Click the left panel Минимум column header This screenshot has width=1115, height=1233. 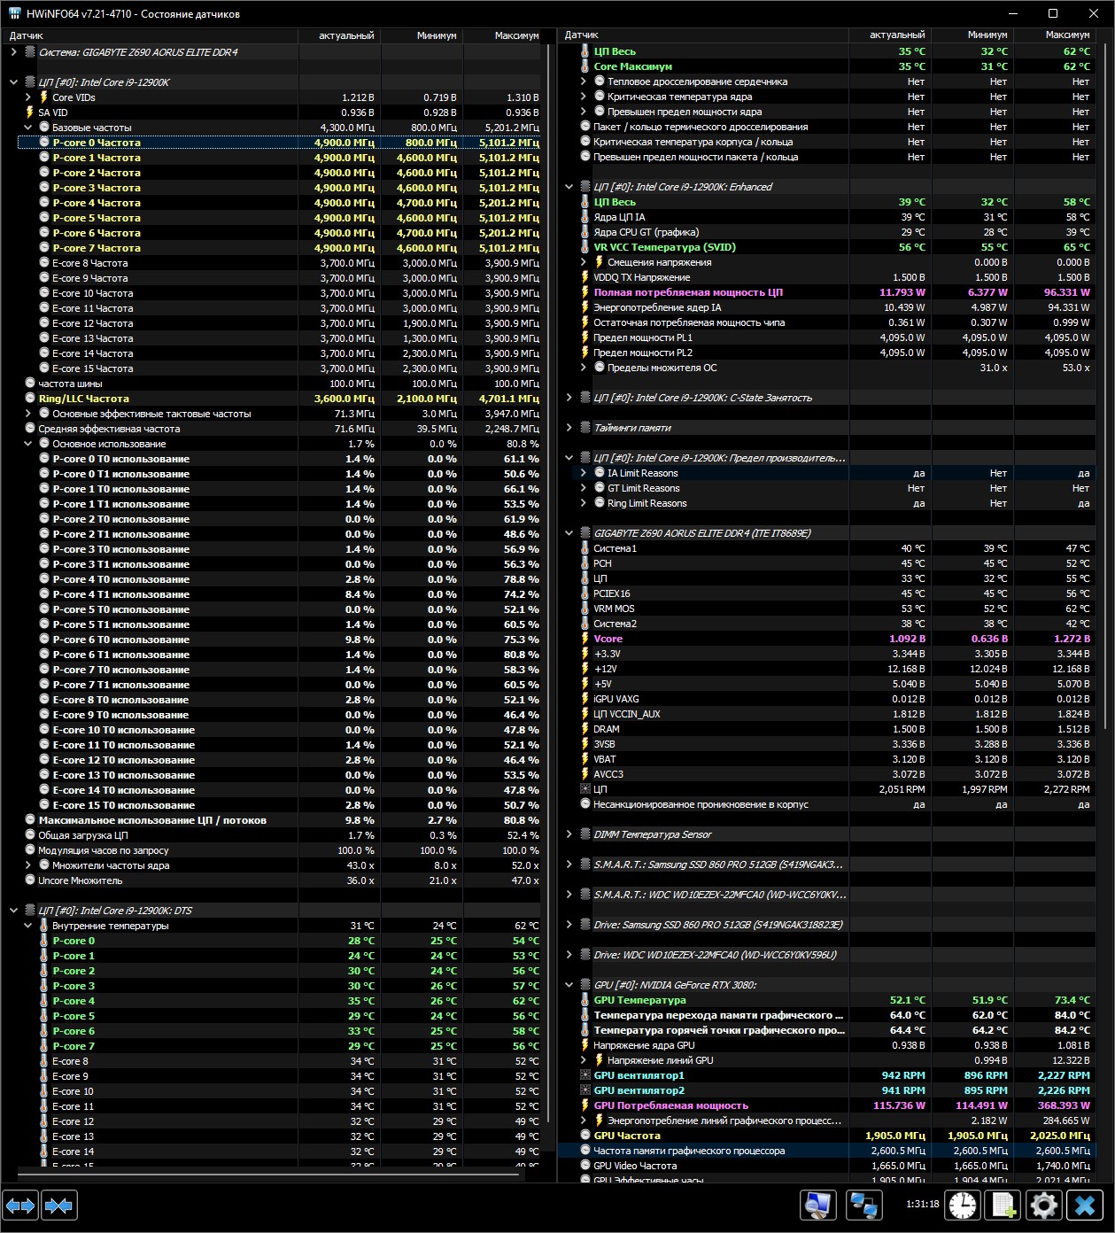click(422, 35)
